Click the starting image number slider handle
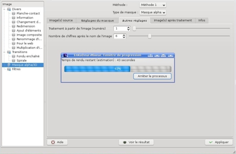The width and height of the screenshot is (236, 154). pyautogui.click(x=134, y=28)
